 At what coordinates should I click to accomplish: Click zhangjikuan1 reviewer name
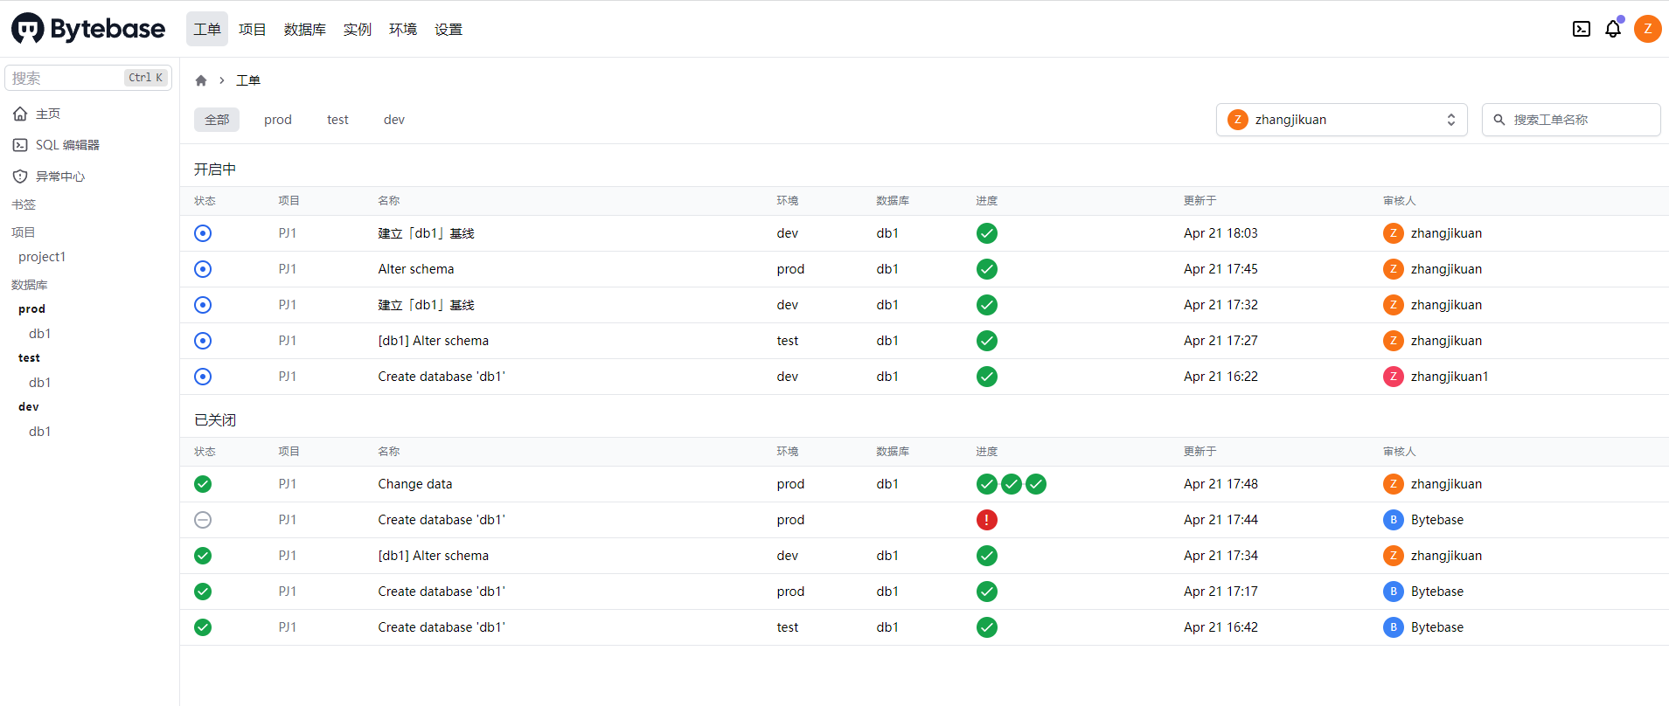coord(1450,377)
